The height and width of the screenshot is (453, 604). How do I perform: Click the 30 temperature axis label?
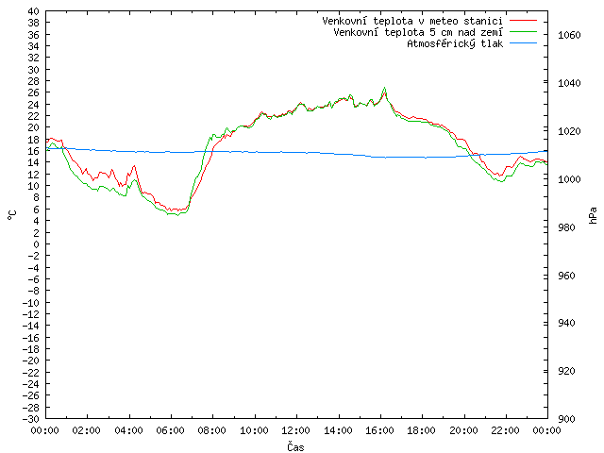pyautogui.click(x=34, y=70)
